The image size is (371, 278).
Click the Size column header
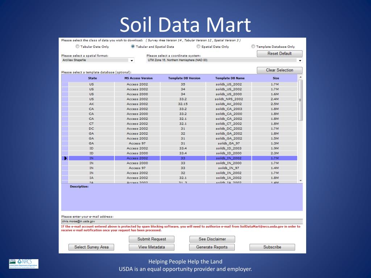click(276, 78)
